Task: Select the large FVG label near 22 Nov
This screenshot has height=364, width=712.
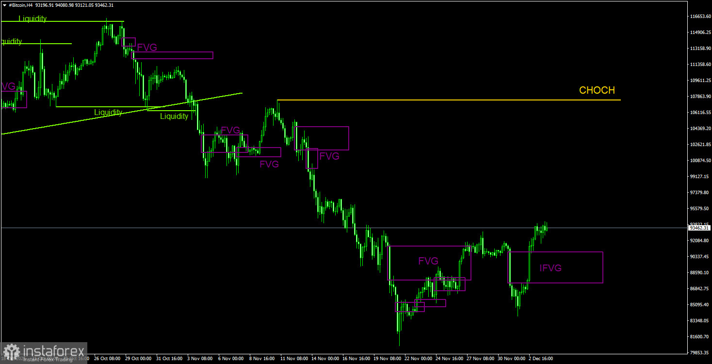Action: point(428,261)
